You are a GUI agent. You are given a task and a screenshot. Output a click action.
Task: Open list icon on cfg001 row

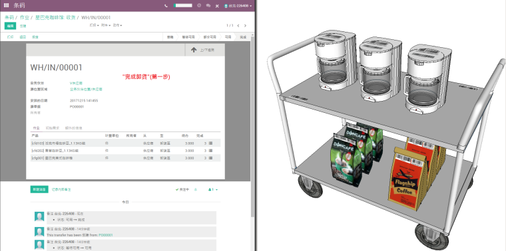pos(210,158)
